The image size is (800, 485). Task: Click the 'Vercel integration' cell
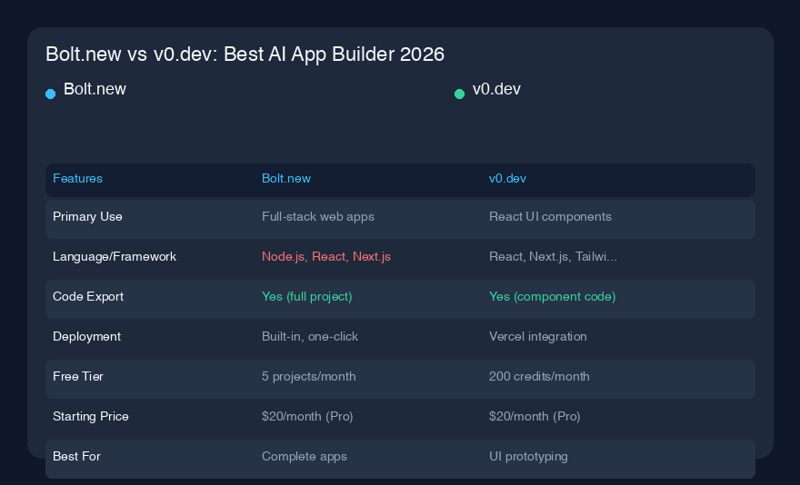point(538,337)
